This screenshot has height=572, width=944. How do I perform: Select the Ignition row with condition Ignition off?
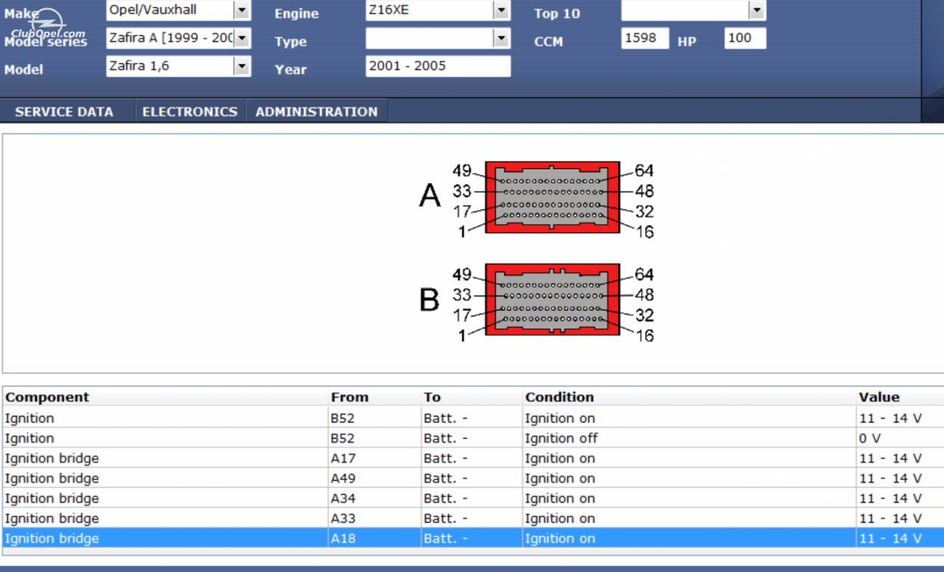(x=473, y=438)
